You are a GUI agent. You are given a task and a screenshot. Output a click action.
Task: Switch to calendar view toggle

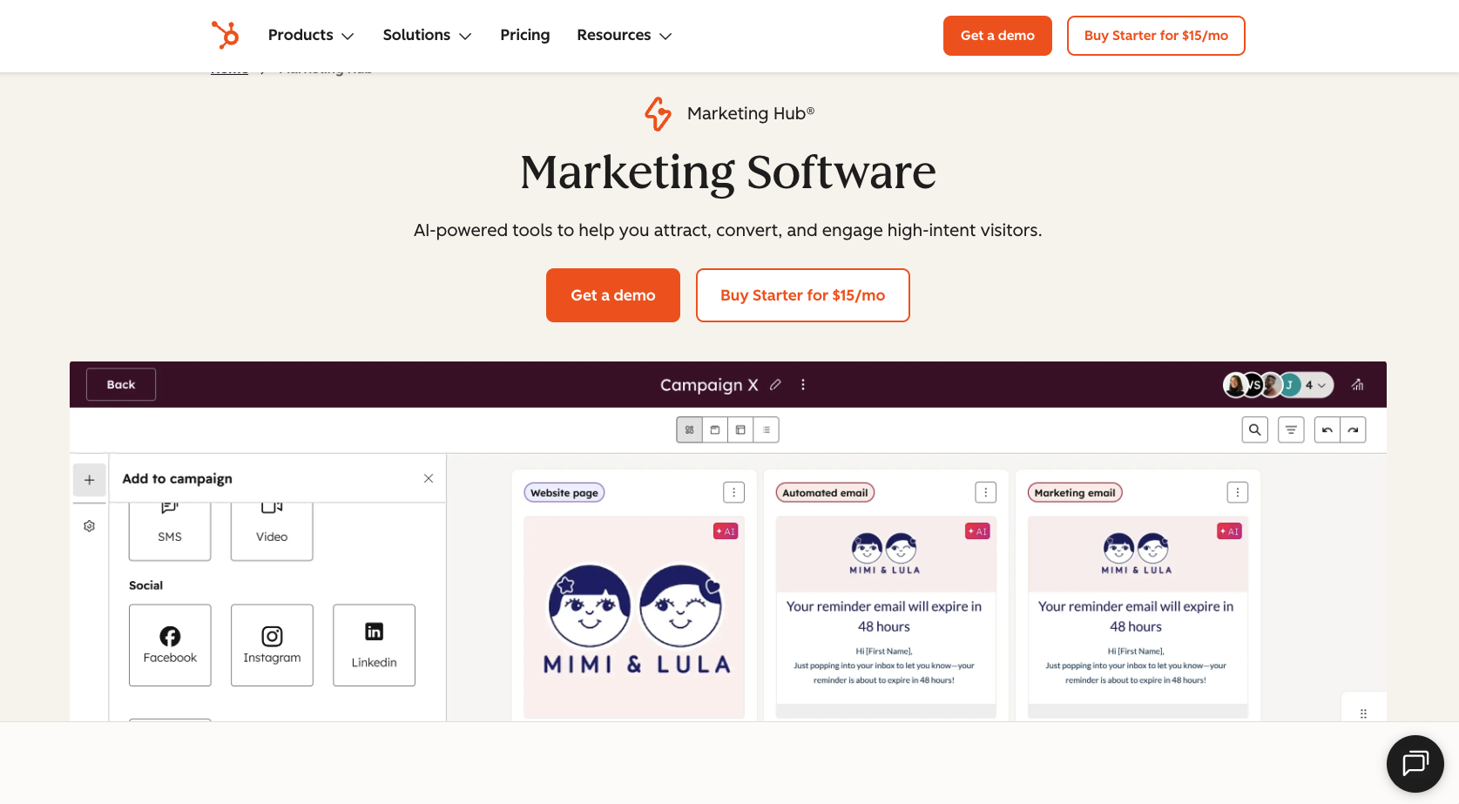click(715, 429)
